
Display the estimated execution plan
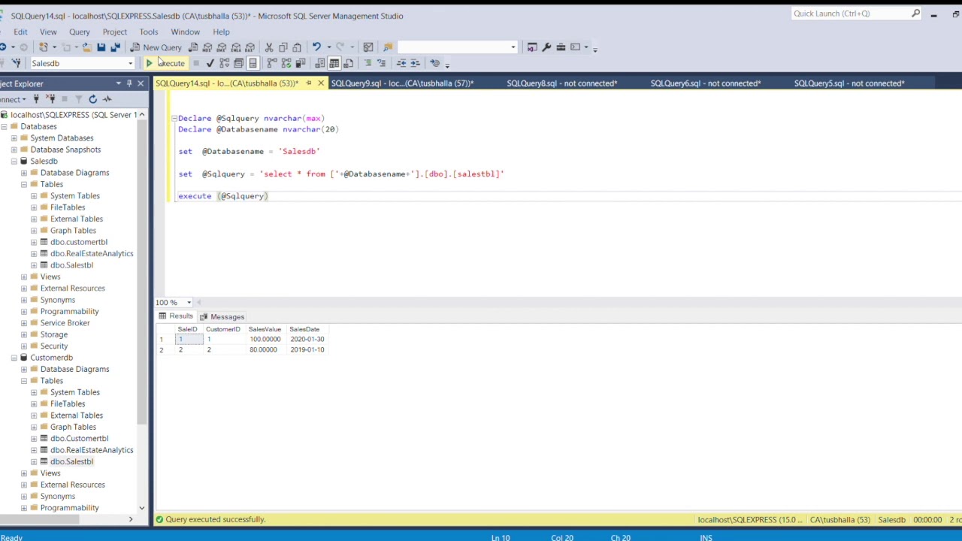(x=224, y=63)
